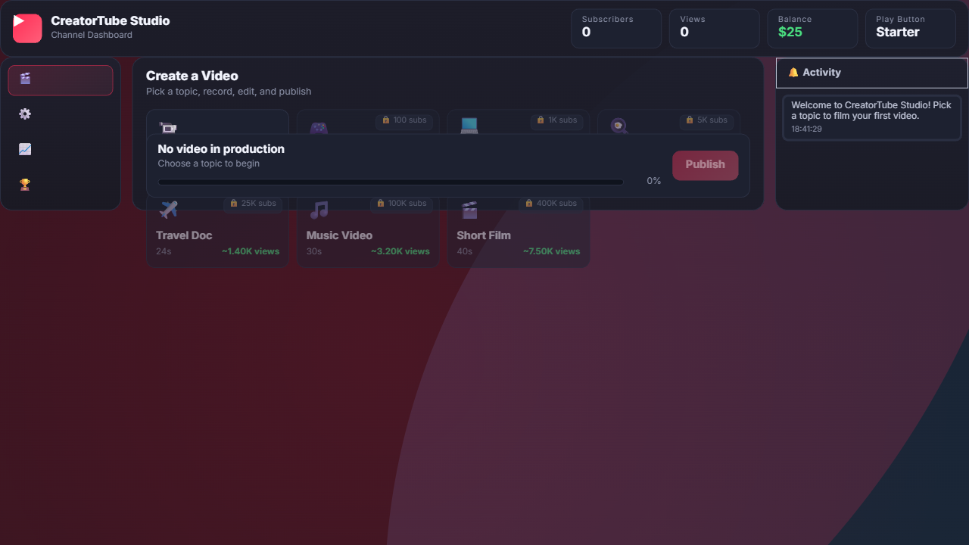Click the "1K subs" lock badge
This screenshot has width=969, height=545.
click(x=556, y=120)
